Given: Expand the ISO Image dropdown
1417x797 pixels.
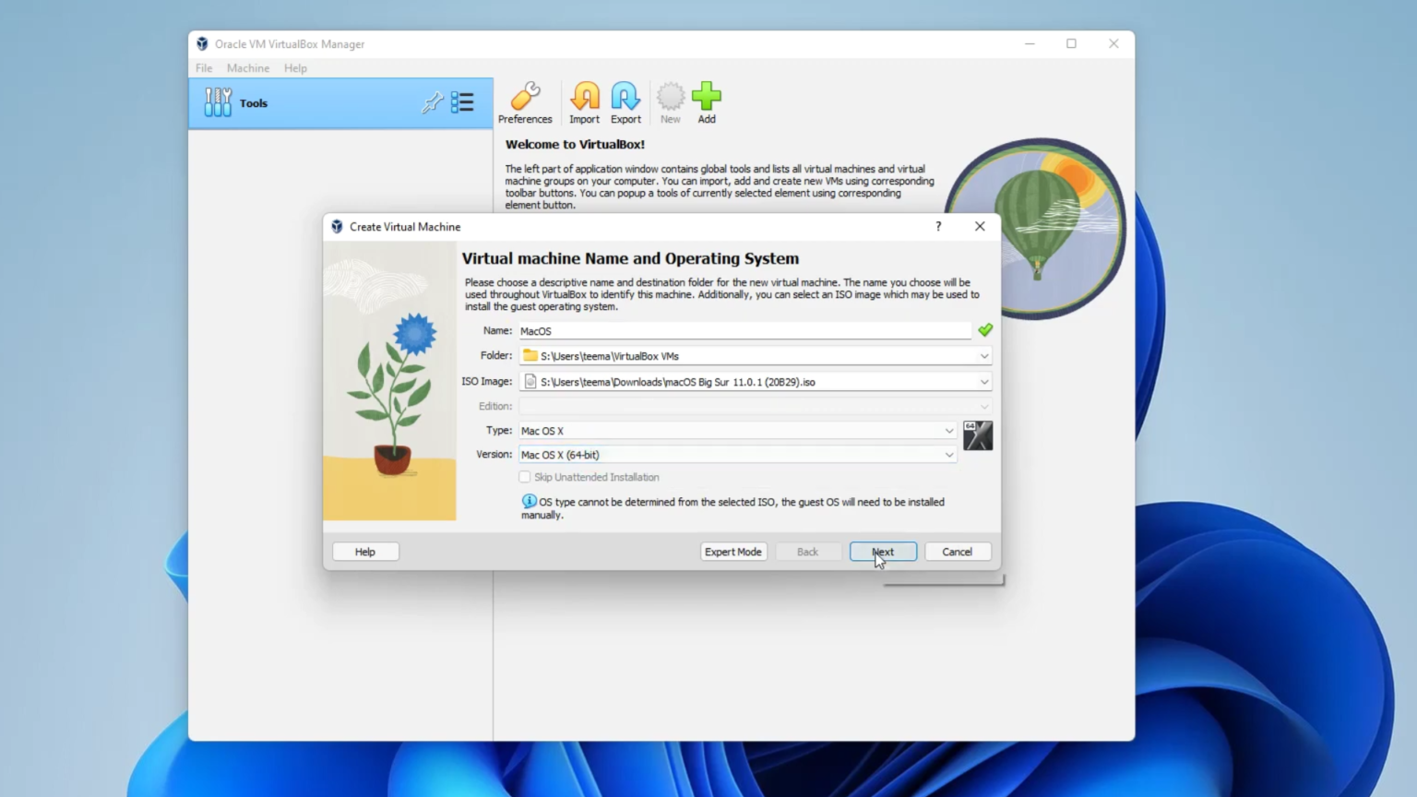Looking at the screenshot, I should point(984,381).
